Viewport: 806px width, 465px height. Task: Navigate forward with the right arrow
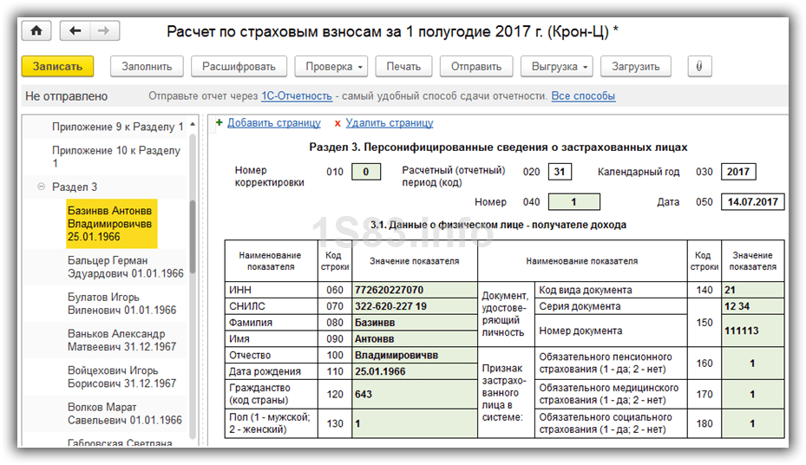click(x=104, y=31)
